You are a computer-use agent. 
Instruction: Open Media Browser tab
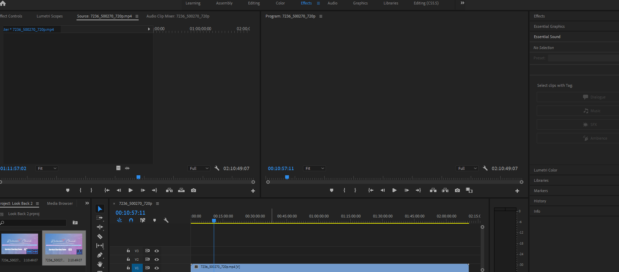point(60,203)
